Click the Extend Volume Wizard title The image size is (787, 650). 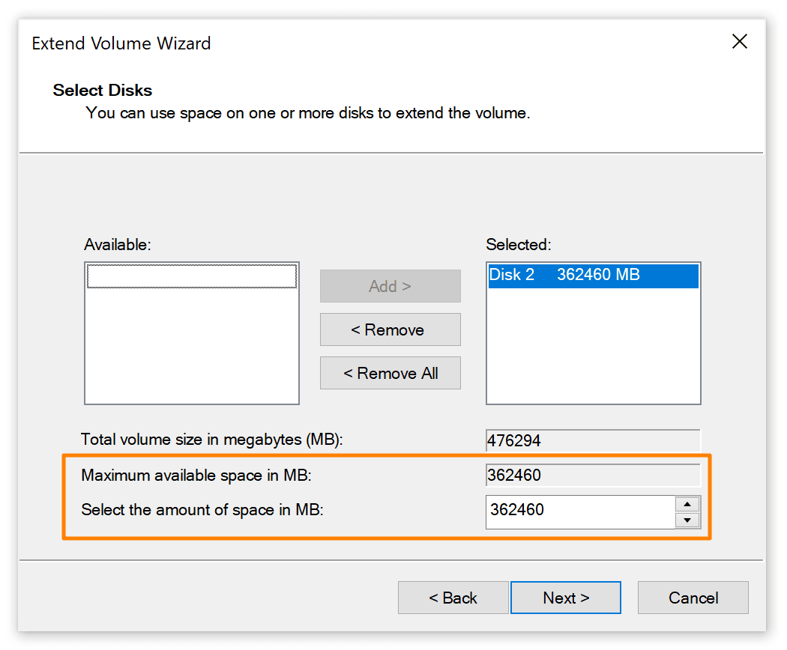pyautogui.click(x=121, y=43)
